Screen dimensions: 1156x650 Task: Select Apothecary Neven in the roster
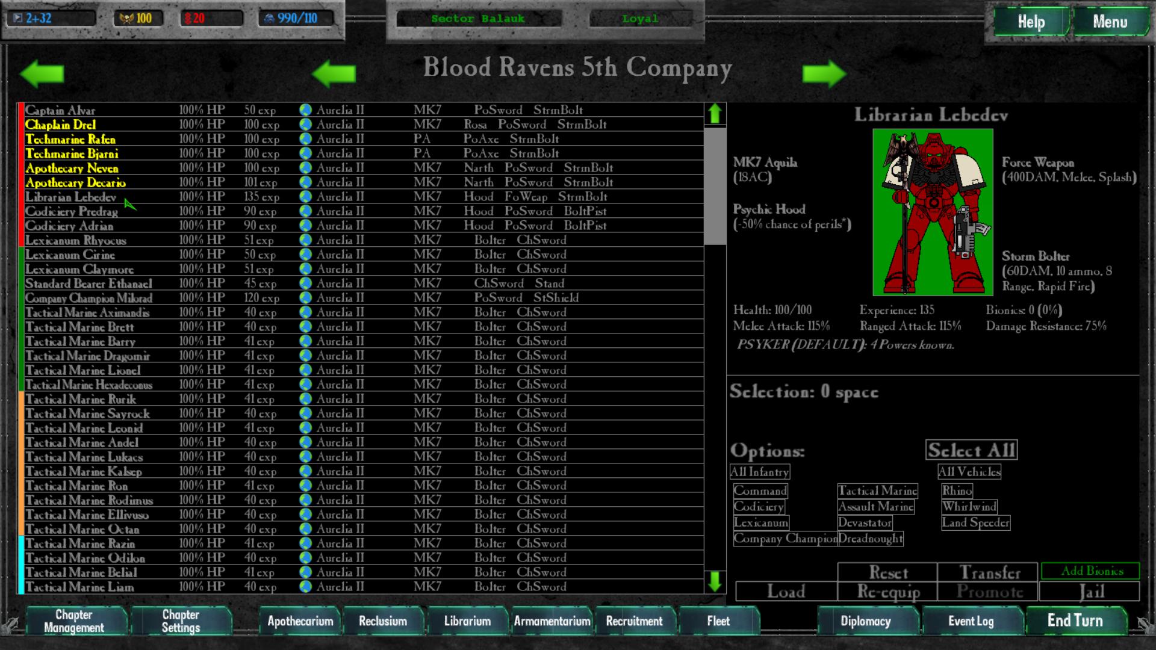pyautogui.click(x=364, y=168)
